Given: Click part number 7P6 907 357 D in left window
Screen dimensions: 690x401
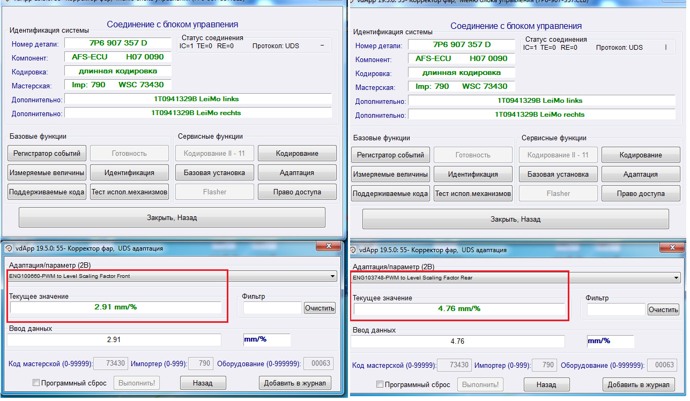Looking at the screenshot, I should [x=118, y=43].
